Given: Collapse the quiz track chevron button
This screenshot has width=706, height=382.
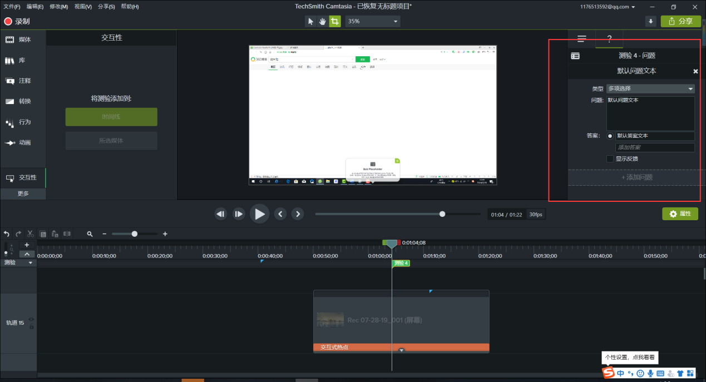Looking at the screenshot, I should coord(27,254).
